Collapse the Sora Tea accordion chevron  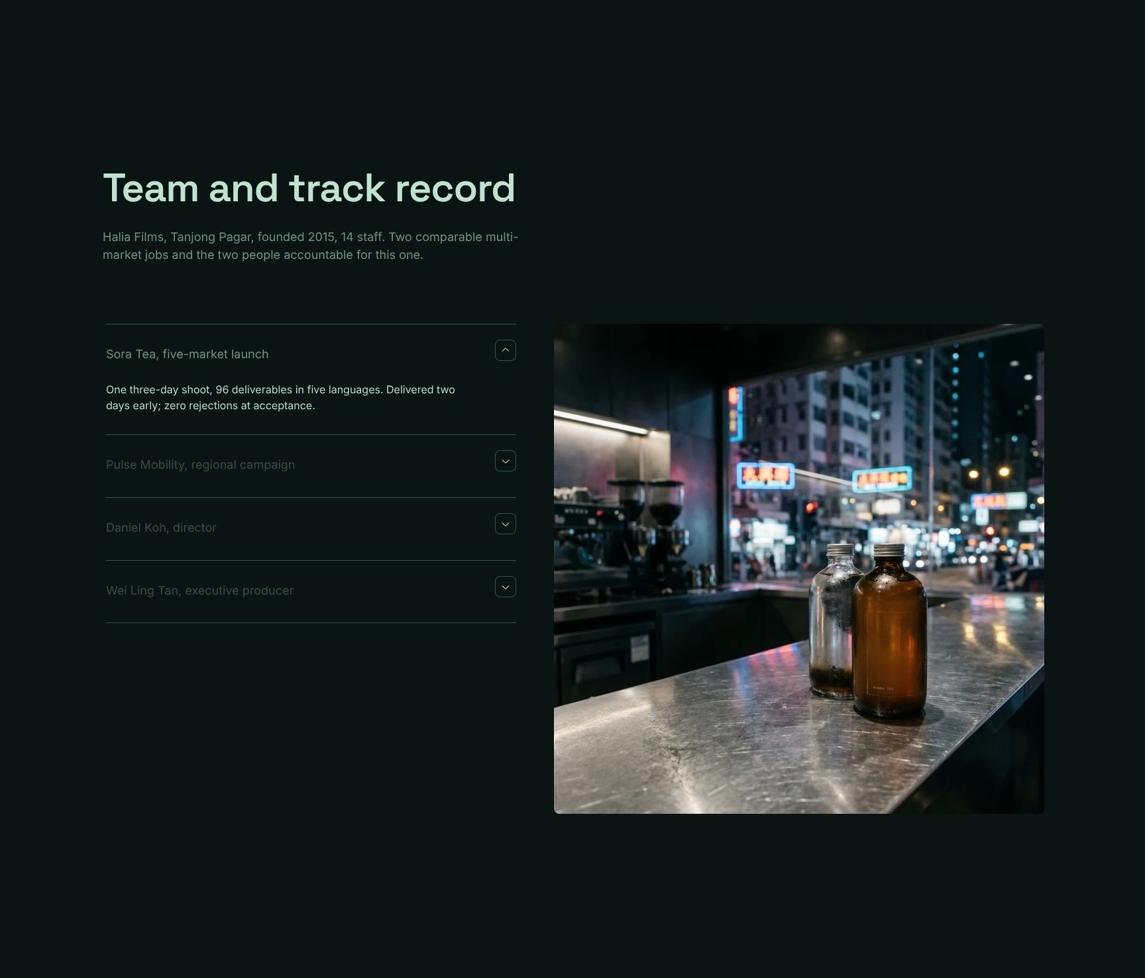(x=505, y=350)
